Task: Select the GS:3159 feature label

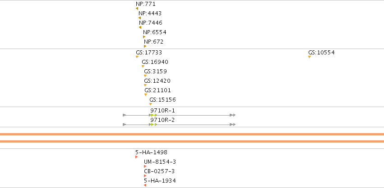Action: point(155,72)
